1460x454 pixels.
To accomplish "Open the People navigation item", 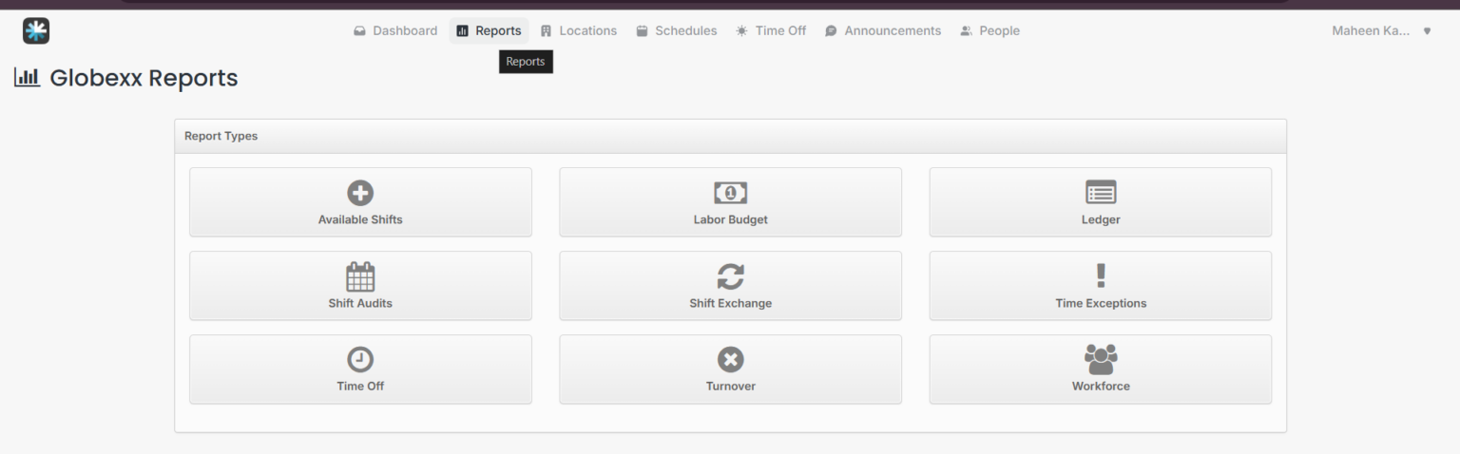I will (989, 30).
